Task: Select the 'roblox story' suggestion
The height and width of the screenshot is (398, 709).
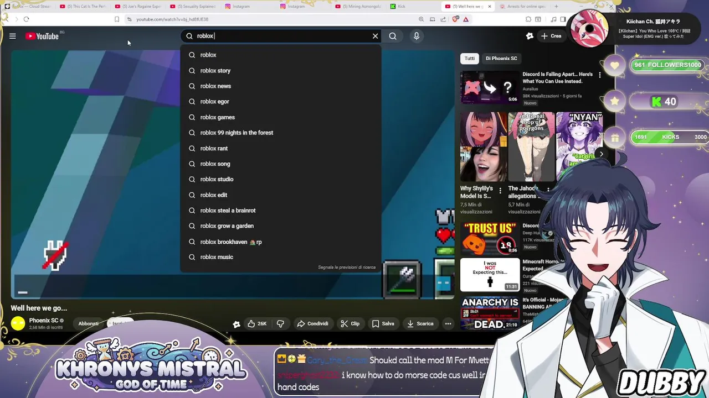Action: (x=281, y=70)
